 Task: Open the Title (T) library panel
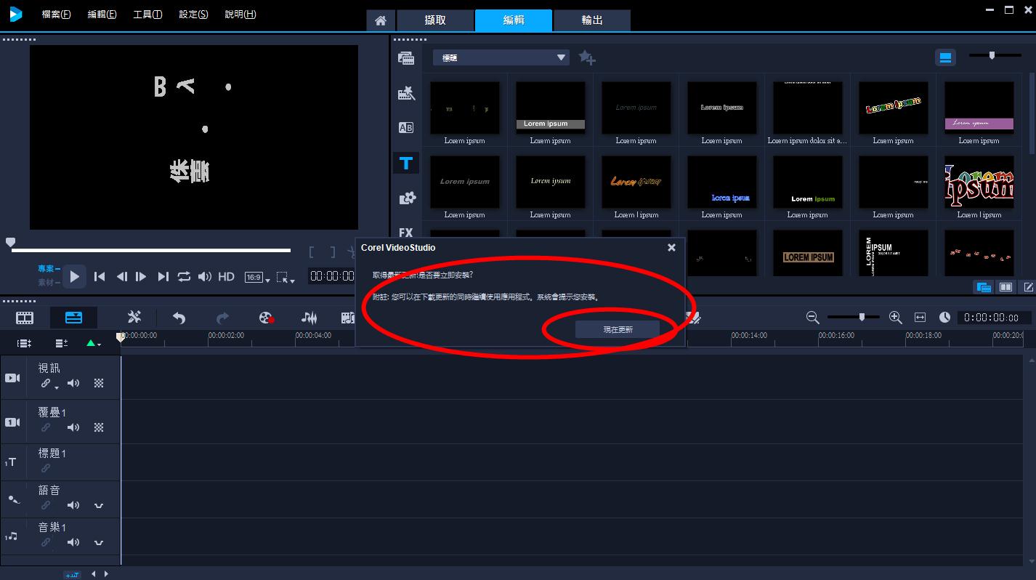tap(406, 163)
